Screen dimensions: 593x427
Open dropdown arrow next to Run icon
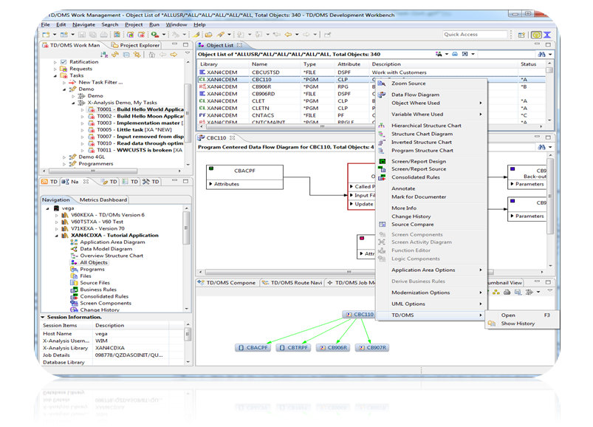pos(164,35)
